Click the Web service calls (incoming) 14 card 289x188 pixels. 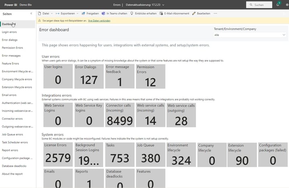151,115
